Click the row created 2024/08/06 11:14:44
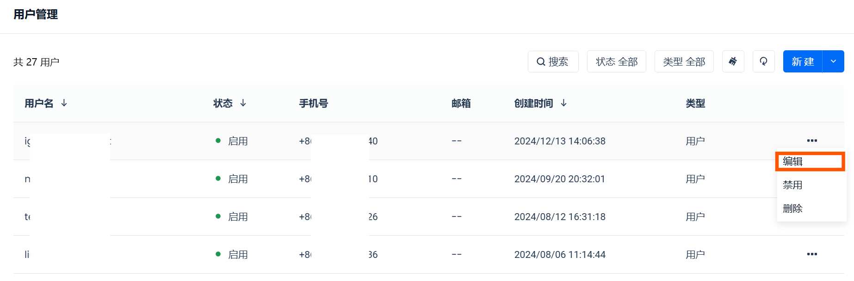Screen dimensions: 854x281 559,255
